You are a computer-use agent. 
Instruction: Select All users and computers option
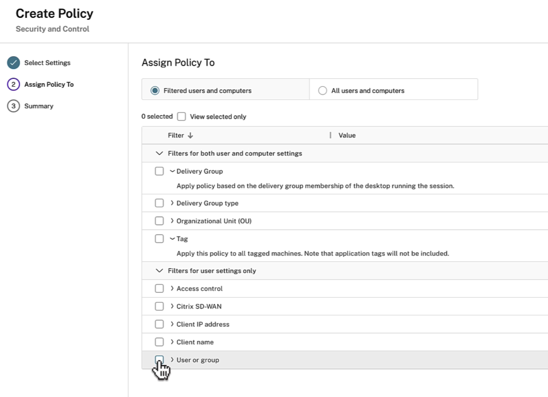(x=322, y=91)
